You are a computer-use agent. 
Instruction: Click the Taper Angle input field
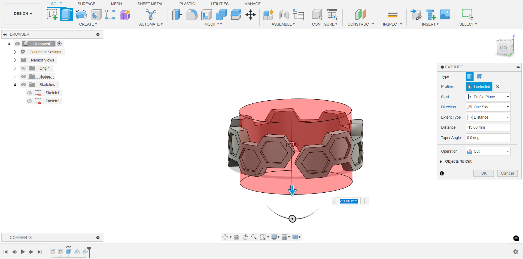click(488, 138)
